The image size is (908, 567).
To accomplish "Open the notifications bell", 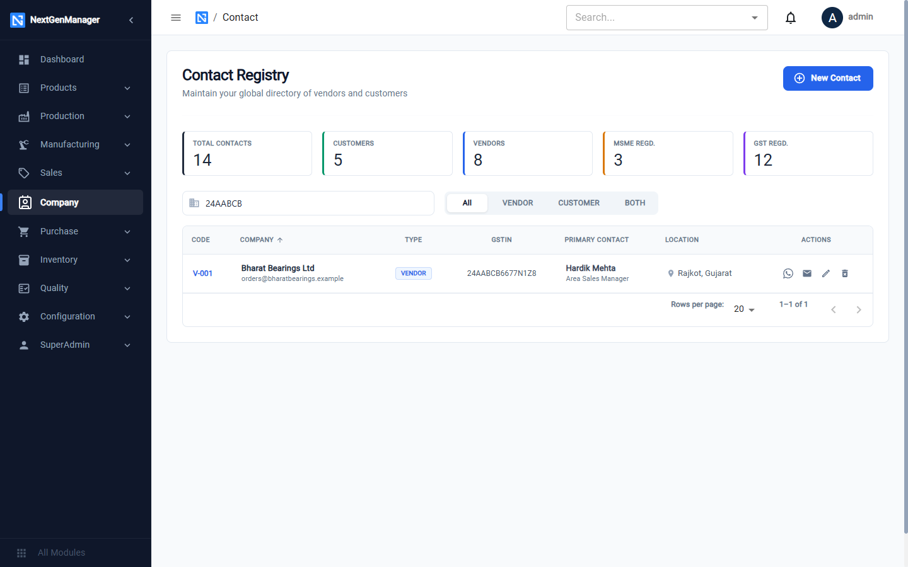I will click(x=791, y=18).
